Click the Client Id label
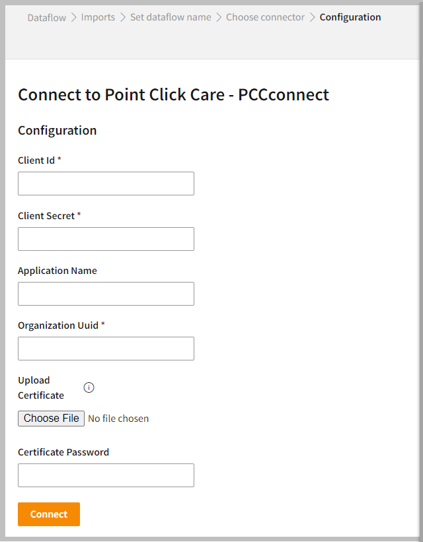Viewport: 423px width, 542px height. 36,160
